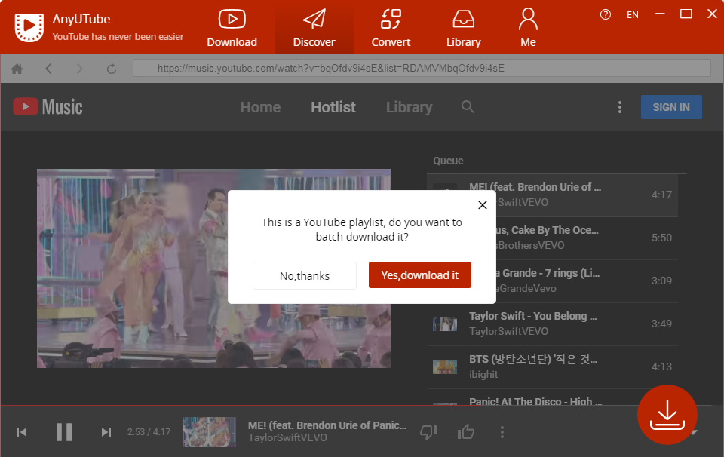Image resolution: width=724 pixels, height=457 pixels.
Task: Select the BTS queue song
Action: point(552,367)
